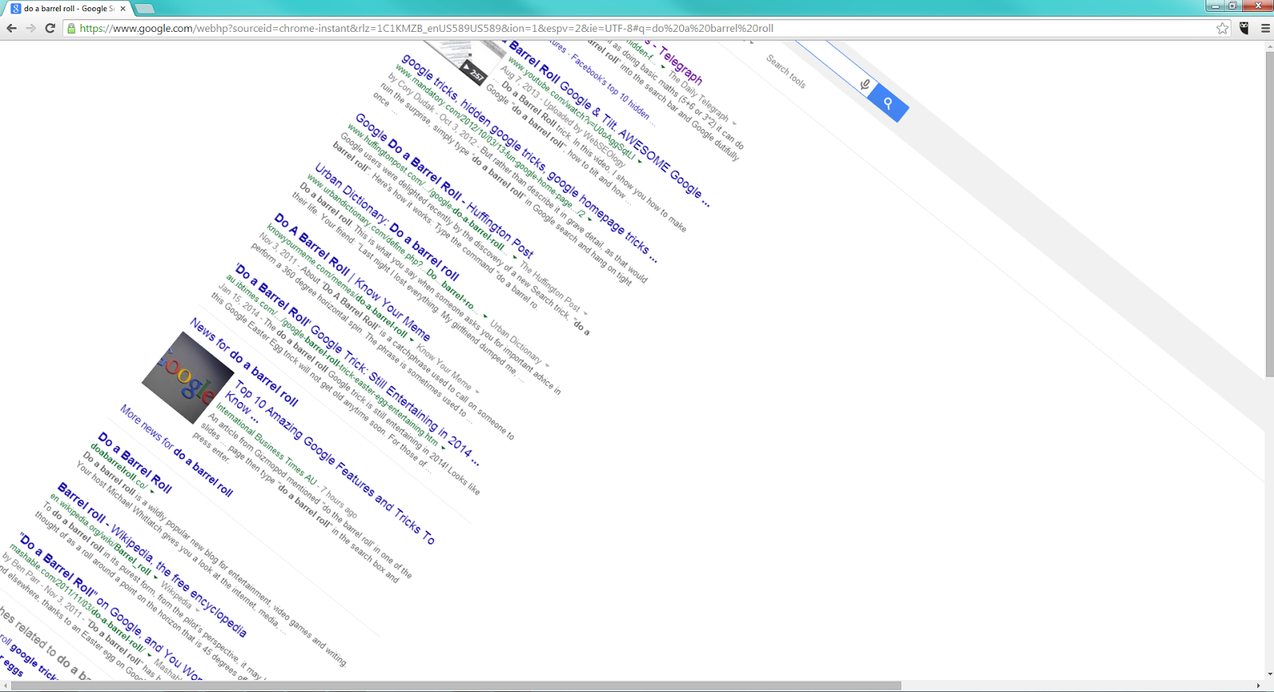
Task: Expand dropdown arrow after doabarrelroll.co URL
Action: coord(152,491)
